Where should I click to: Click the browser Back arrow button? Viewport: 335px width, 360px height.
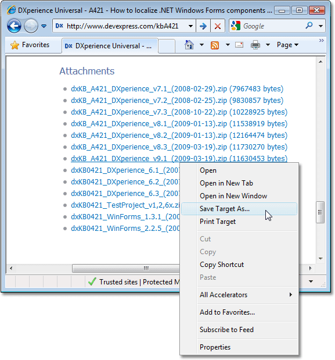[14, 26]
